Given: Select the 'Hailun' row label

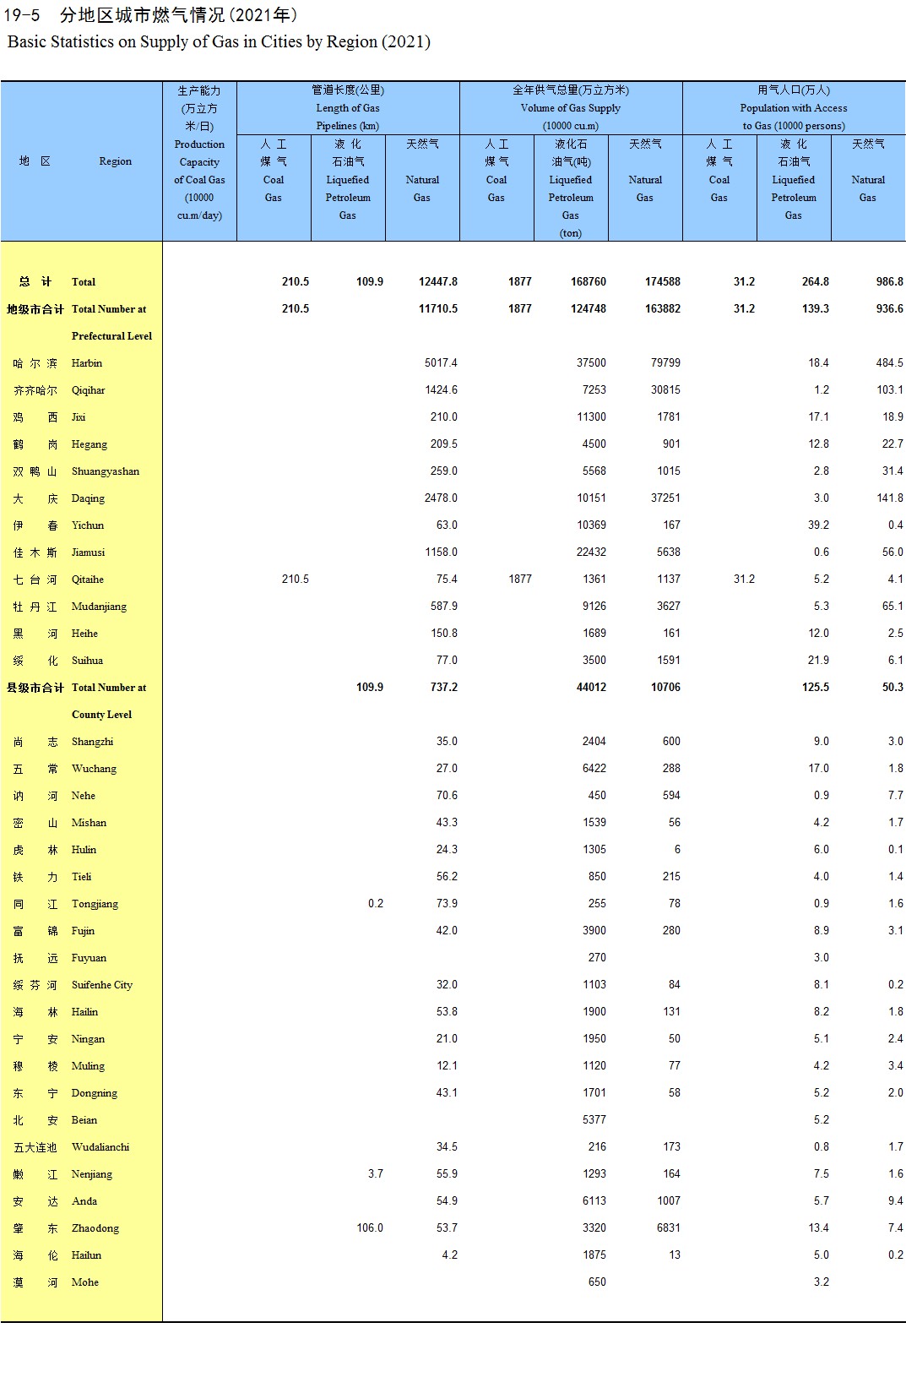Looking at the screenshot, I should pos(86,1255).
